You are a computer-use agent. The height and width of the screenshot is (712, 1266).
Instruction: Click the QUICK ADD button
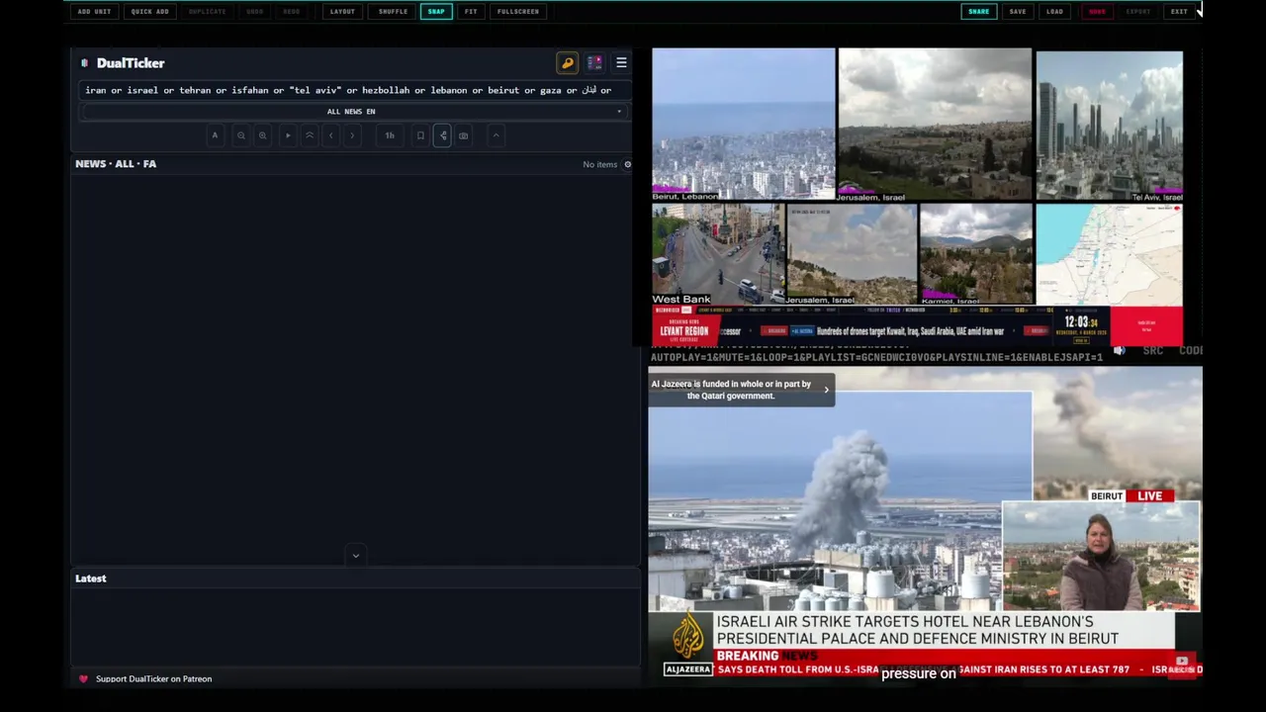[149, 12]
